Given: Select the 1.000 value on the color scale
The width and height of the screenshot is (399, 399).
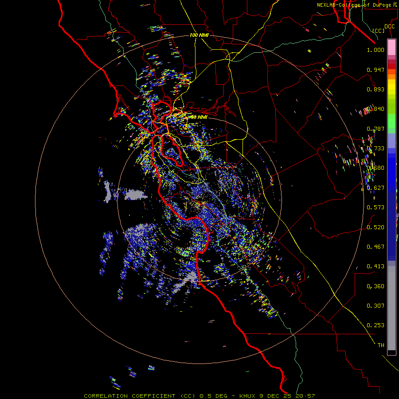Looking at the screenshot, I should point(376,50).
